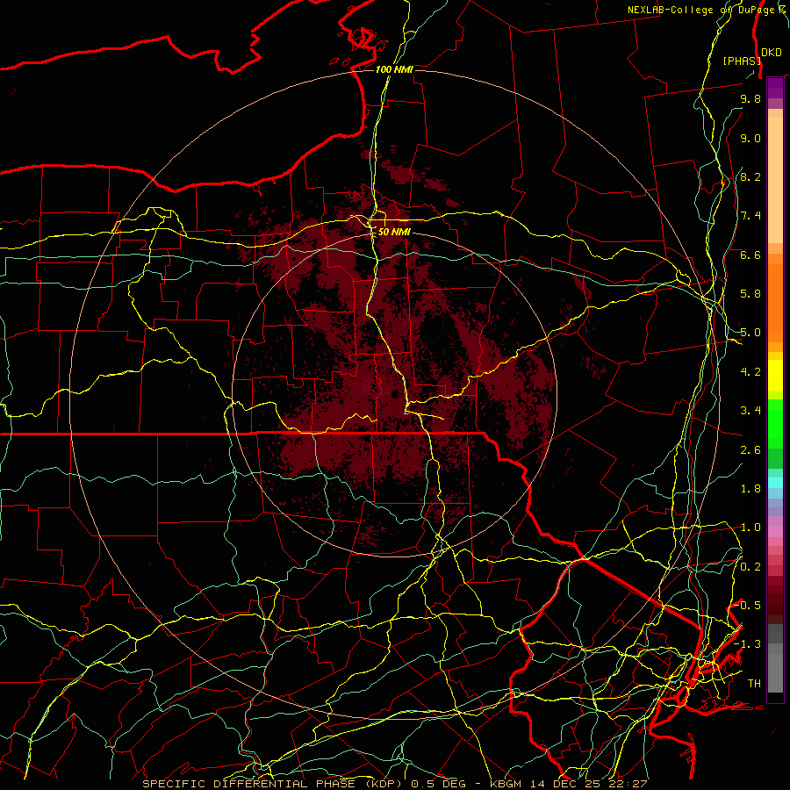Click the 8.2 scale value
This screenshot has height=790, width=790.
(x=750, y=176)
